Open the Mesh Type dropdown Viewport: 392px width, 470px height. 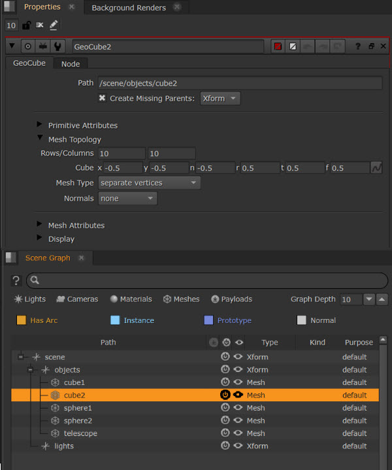[x=149, y=183]
